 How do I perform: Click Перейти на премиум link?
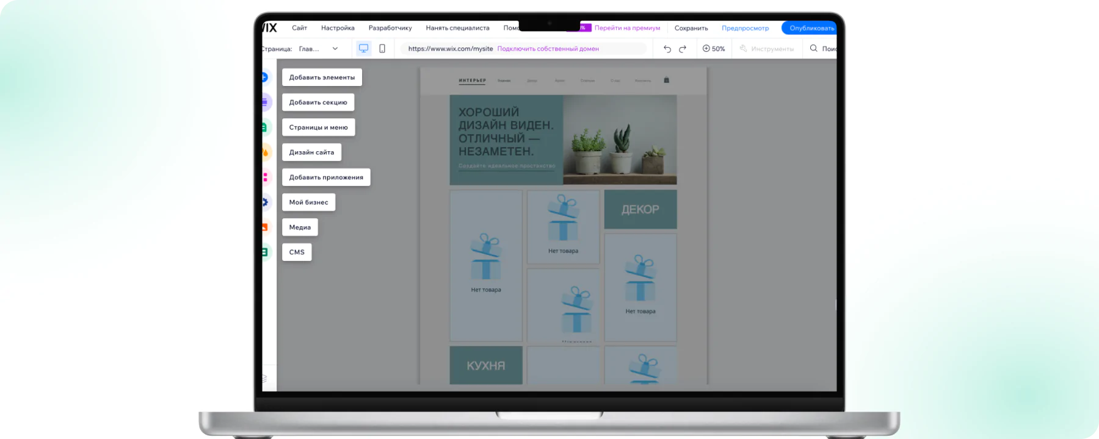(627, 28)
